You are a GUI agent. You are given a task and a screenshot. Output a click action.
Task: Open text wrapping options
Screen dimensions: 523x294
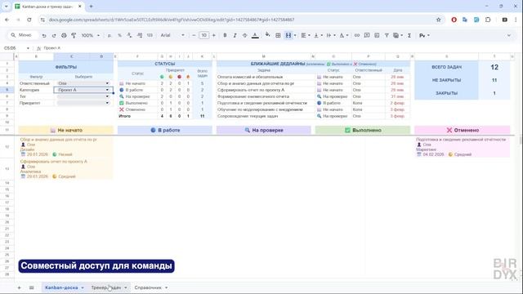[x=331, y=35]
